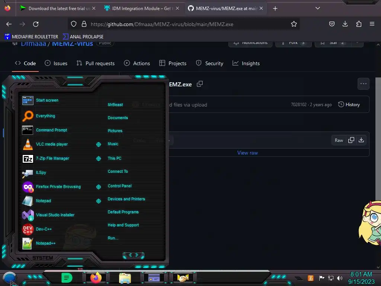Open the green notes app in taskbar
The image size is (381, 286).
pos(67,278)
